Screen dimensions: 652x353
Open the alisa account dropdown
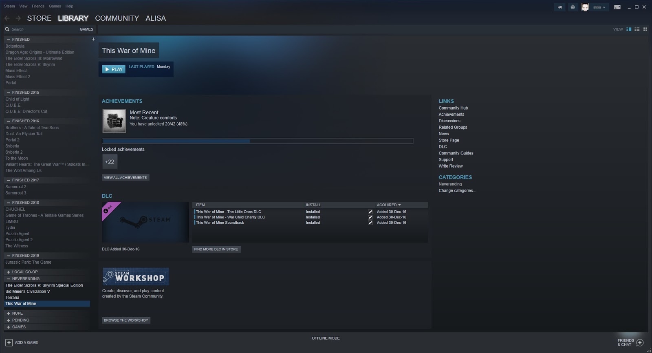tap(599, 7)
